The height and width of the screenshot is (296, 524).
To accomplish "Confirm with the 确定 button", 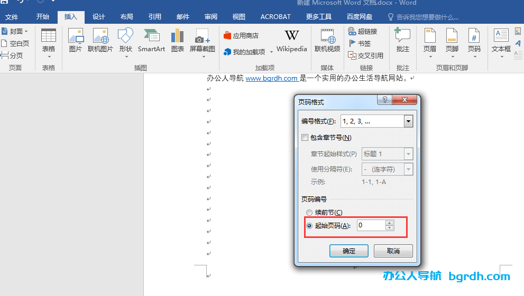I will [349, 251].
